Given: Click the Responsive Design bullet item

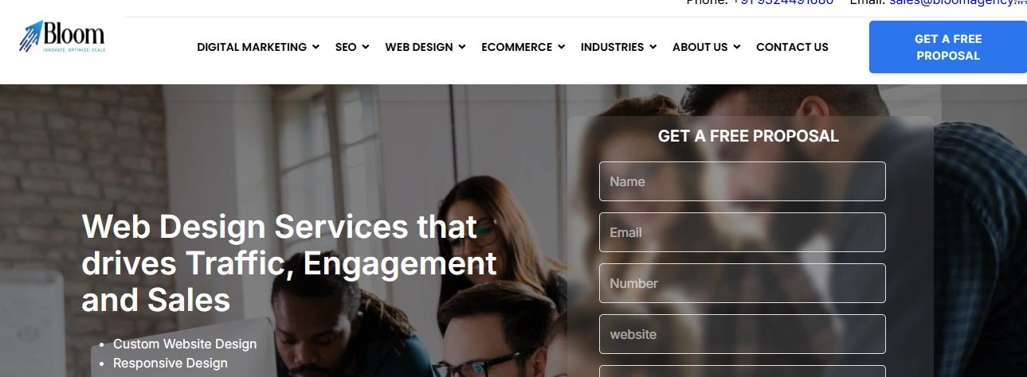Looking at the screenshot, I should click(x=171, y=363).
